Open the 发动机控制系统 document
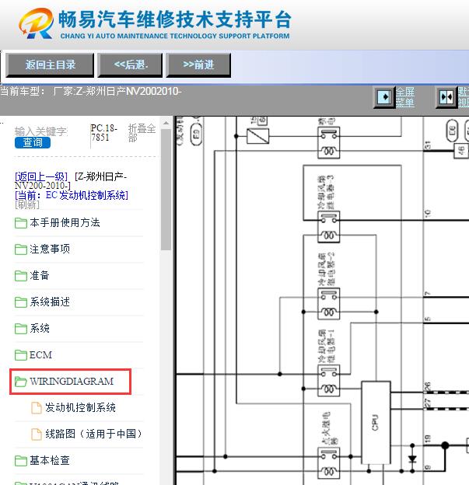 tap(80, 407)
